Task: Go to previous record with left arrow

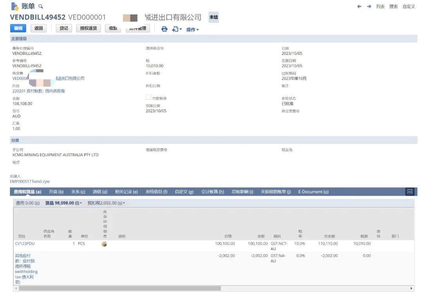Action: (359, 7)
